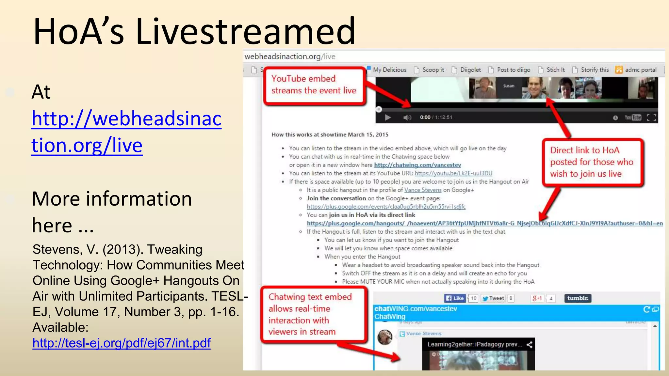This screenshot has width=669, height=376.
Task: Click the YouTube video progress bar
Action: coord(517,109)
